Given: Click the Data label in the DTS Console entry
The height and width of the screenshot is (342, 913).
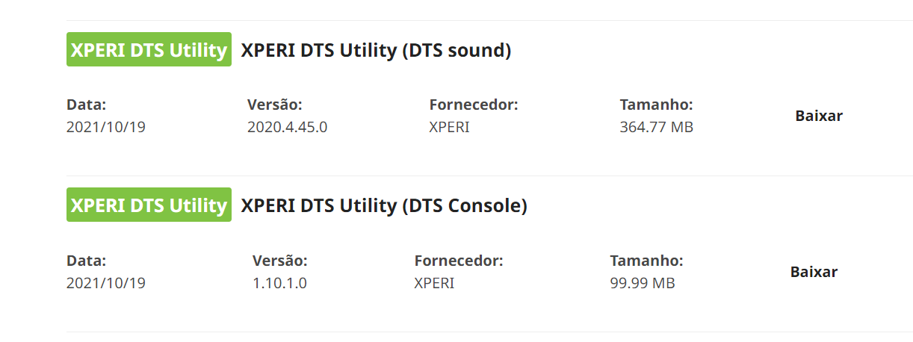Looking at the screenshot, I should (86, 261).
